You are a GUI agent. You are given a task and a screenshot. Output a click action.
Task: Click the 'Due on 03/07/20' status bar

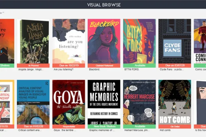point(175,65)
